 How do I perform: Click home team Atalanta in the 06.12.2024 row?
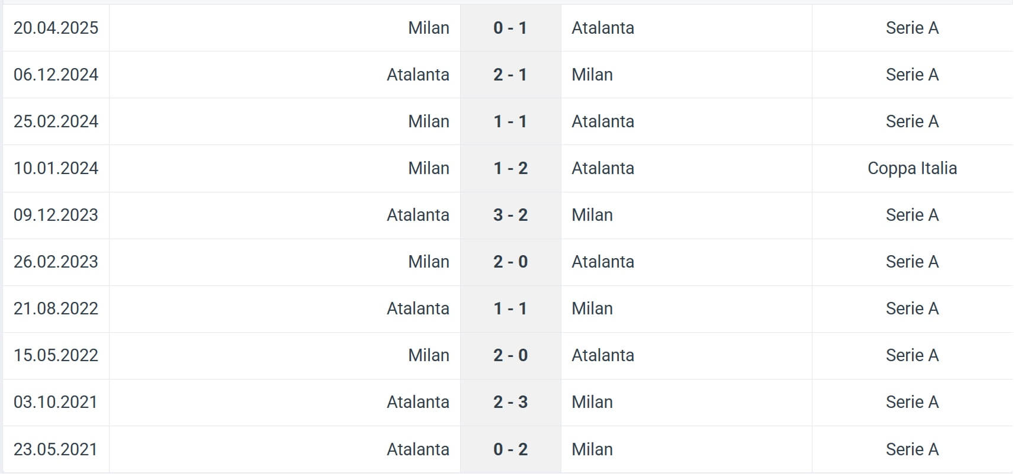pyautogui.click(x=417, y=75)
